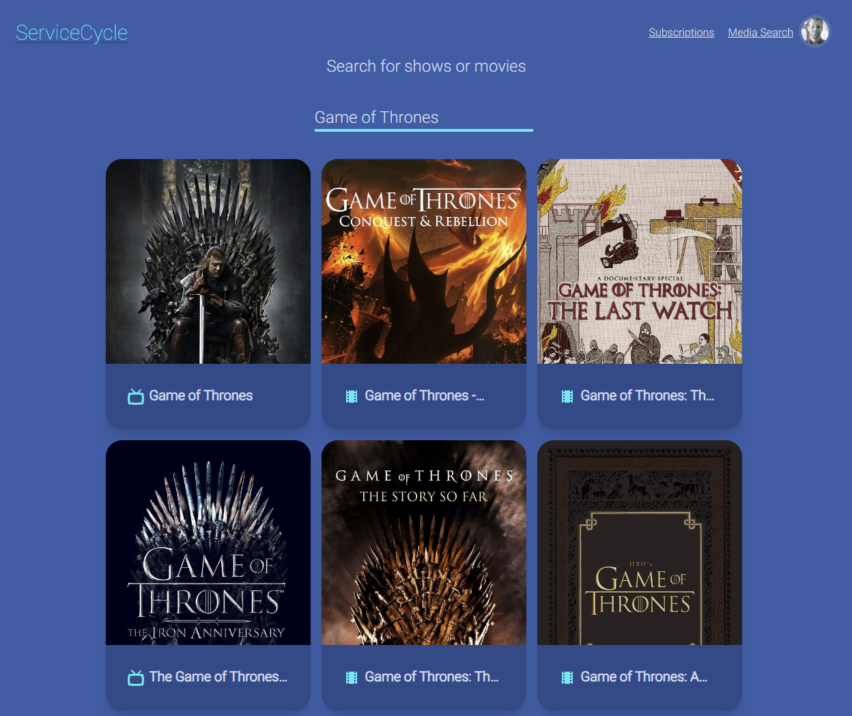The height and width of the screenshot is (716, 852).
Task: Select the HBO's Game of Thrones book poster
Action: 640,543
